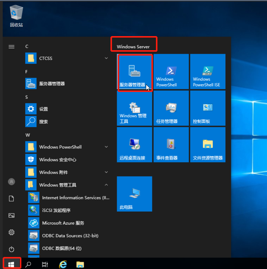Open the 事件查看器 tile
The width and height of the screenshot is (267, 269).
tap(171, 145)
